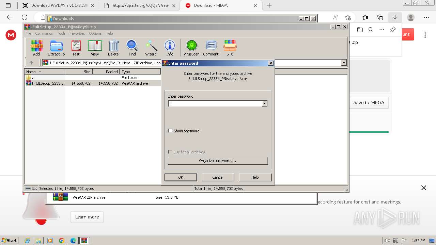Close the notification banner X
The height and width of the screenshot is (245, 436).
(424, 188)
